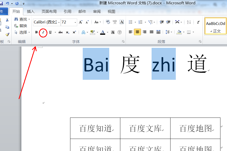Screen dimensions: 227x151
Task: Open bullets dropdown arrow
Action: coord(135,22)
